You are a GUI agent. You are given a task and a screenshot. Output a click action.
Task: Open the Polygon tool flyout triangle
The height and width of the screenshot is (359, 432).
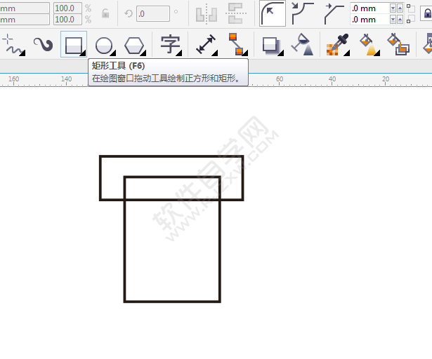(143, 53)
